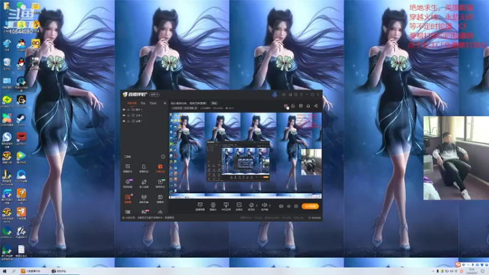Open the calendar-shaped tool in toolbox
The height and width of the screenshot is (275, 489).
pos(160,198)
